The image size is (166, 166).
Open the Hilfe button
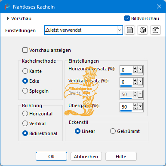coord(121,157)
